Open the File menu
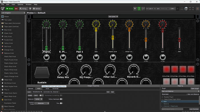Viewport: 200px width, 112px height. tap(3, 4)
